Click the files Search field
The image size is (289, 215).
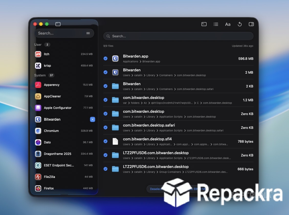[178, 36]
